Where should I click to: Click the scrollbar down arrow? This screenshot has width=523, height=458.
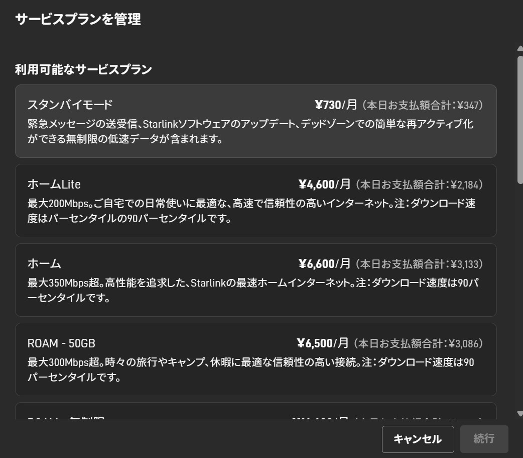[520, 414]
